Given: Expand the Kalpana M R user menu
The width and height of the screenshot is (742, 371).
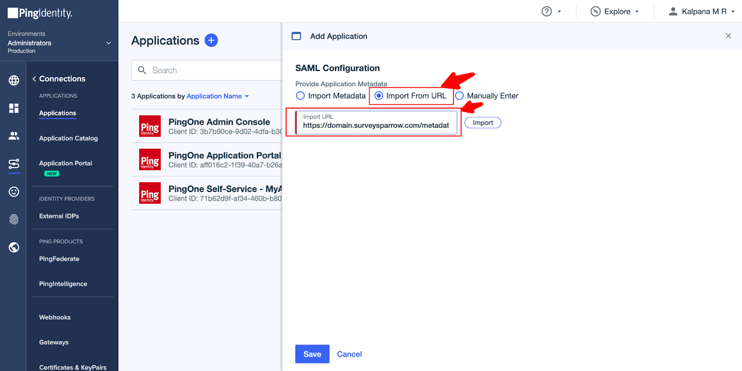Looking at the screenshot, I should pos(701,12).
